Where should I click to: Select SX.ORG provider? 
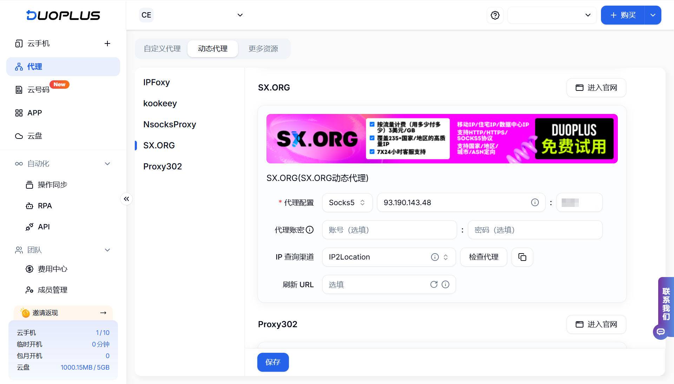pos(159,146)
